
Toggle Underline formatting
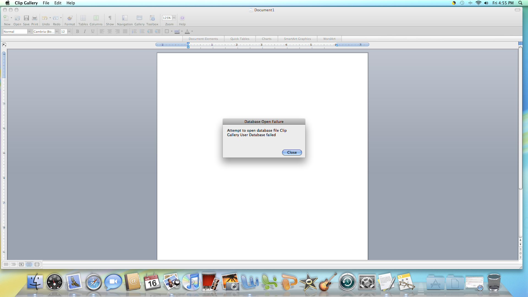pos(93,31)
